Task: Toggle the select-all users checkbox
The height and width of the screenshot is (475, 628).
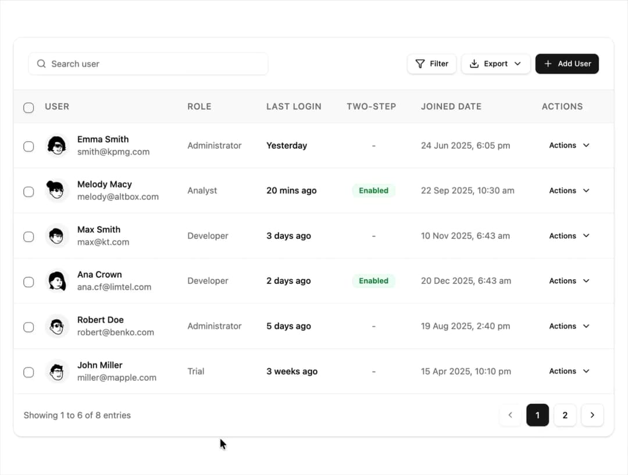Action: [28, 108]
